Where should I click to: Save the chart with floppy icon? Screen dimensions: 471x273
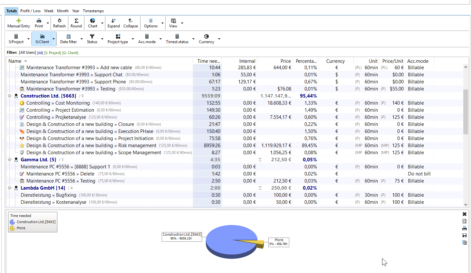(465, 235)
